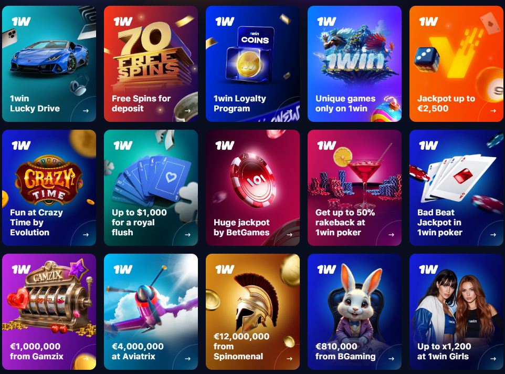
Task: Click arrow icon on €4,000,000 at Aviatrix card
Action: tap(187, 359)
